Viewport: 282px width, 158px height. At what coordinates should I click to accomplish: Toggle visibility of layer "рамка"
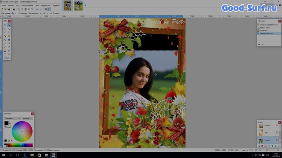(x=277, y=125)
